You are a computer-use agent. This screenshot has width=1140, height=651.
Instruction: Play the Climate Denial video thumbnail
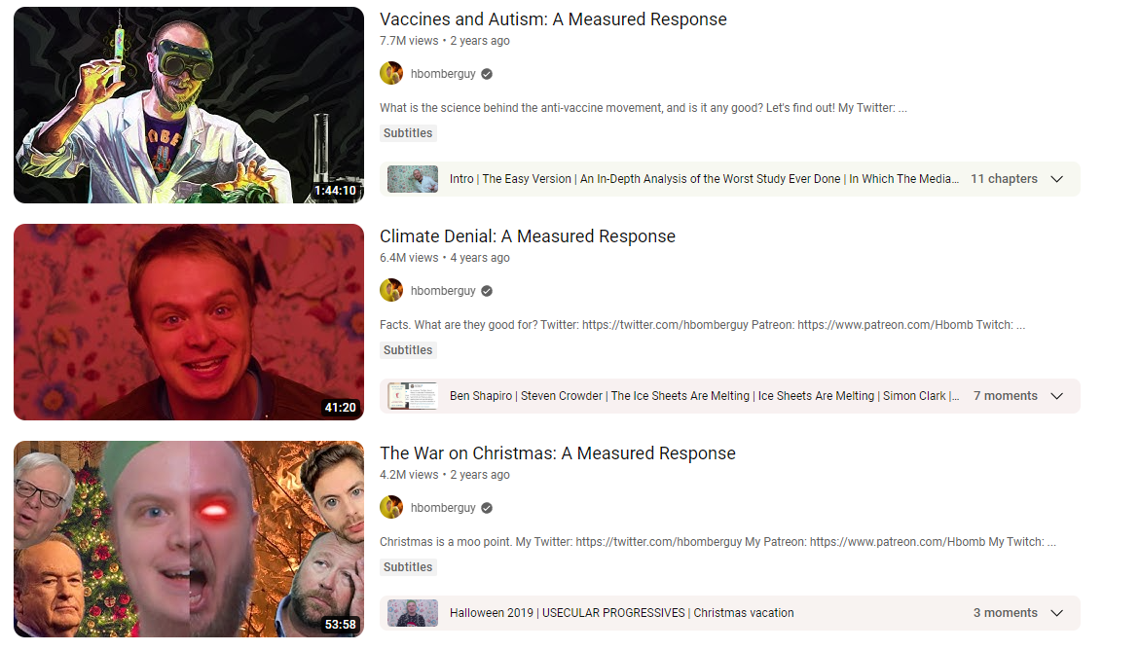coord(189,322)
